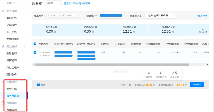Open end date calendar icon

[78, 16]
